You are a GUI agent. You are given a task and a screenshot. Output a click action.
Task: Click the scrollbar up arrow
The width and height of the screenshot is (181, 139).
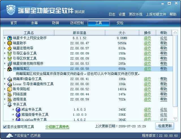coord(175,33)
